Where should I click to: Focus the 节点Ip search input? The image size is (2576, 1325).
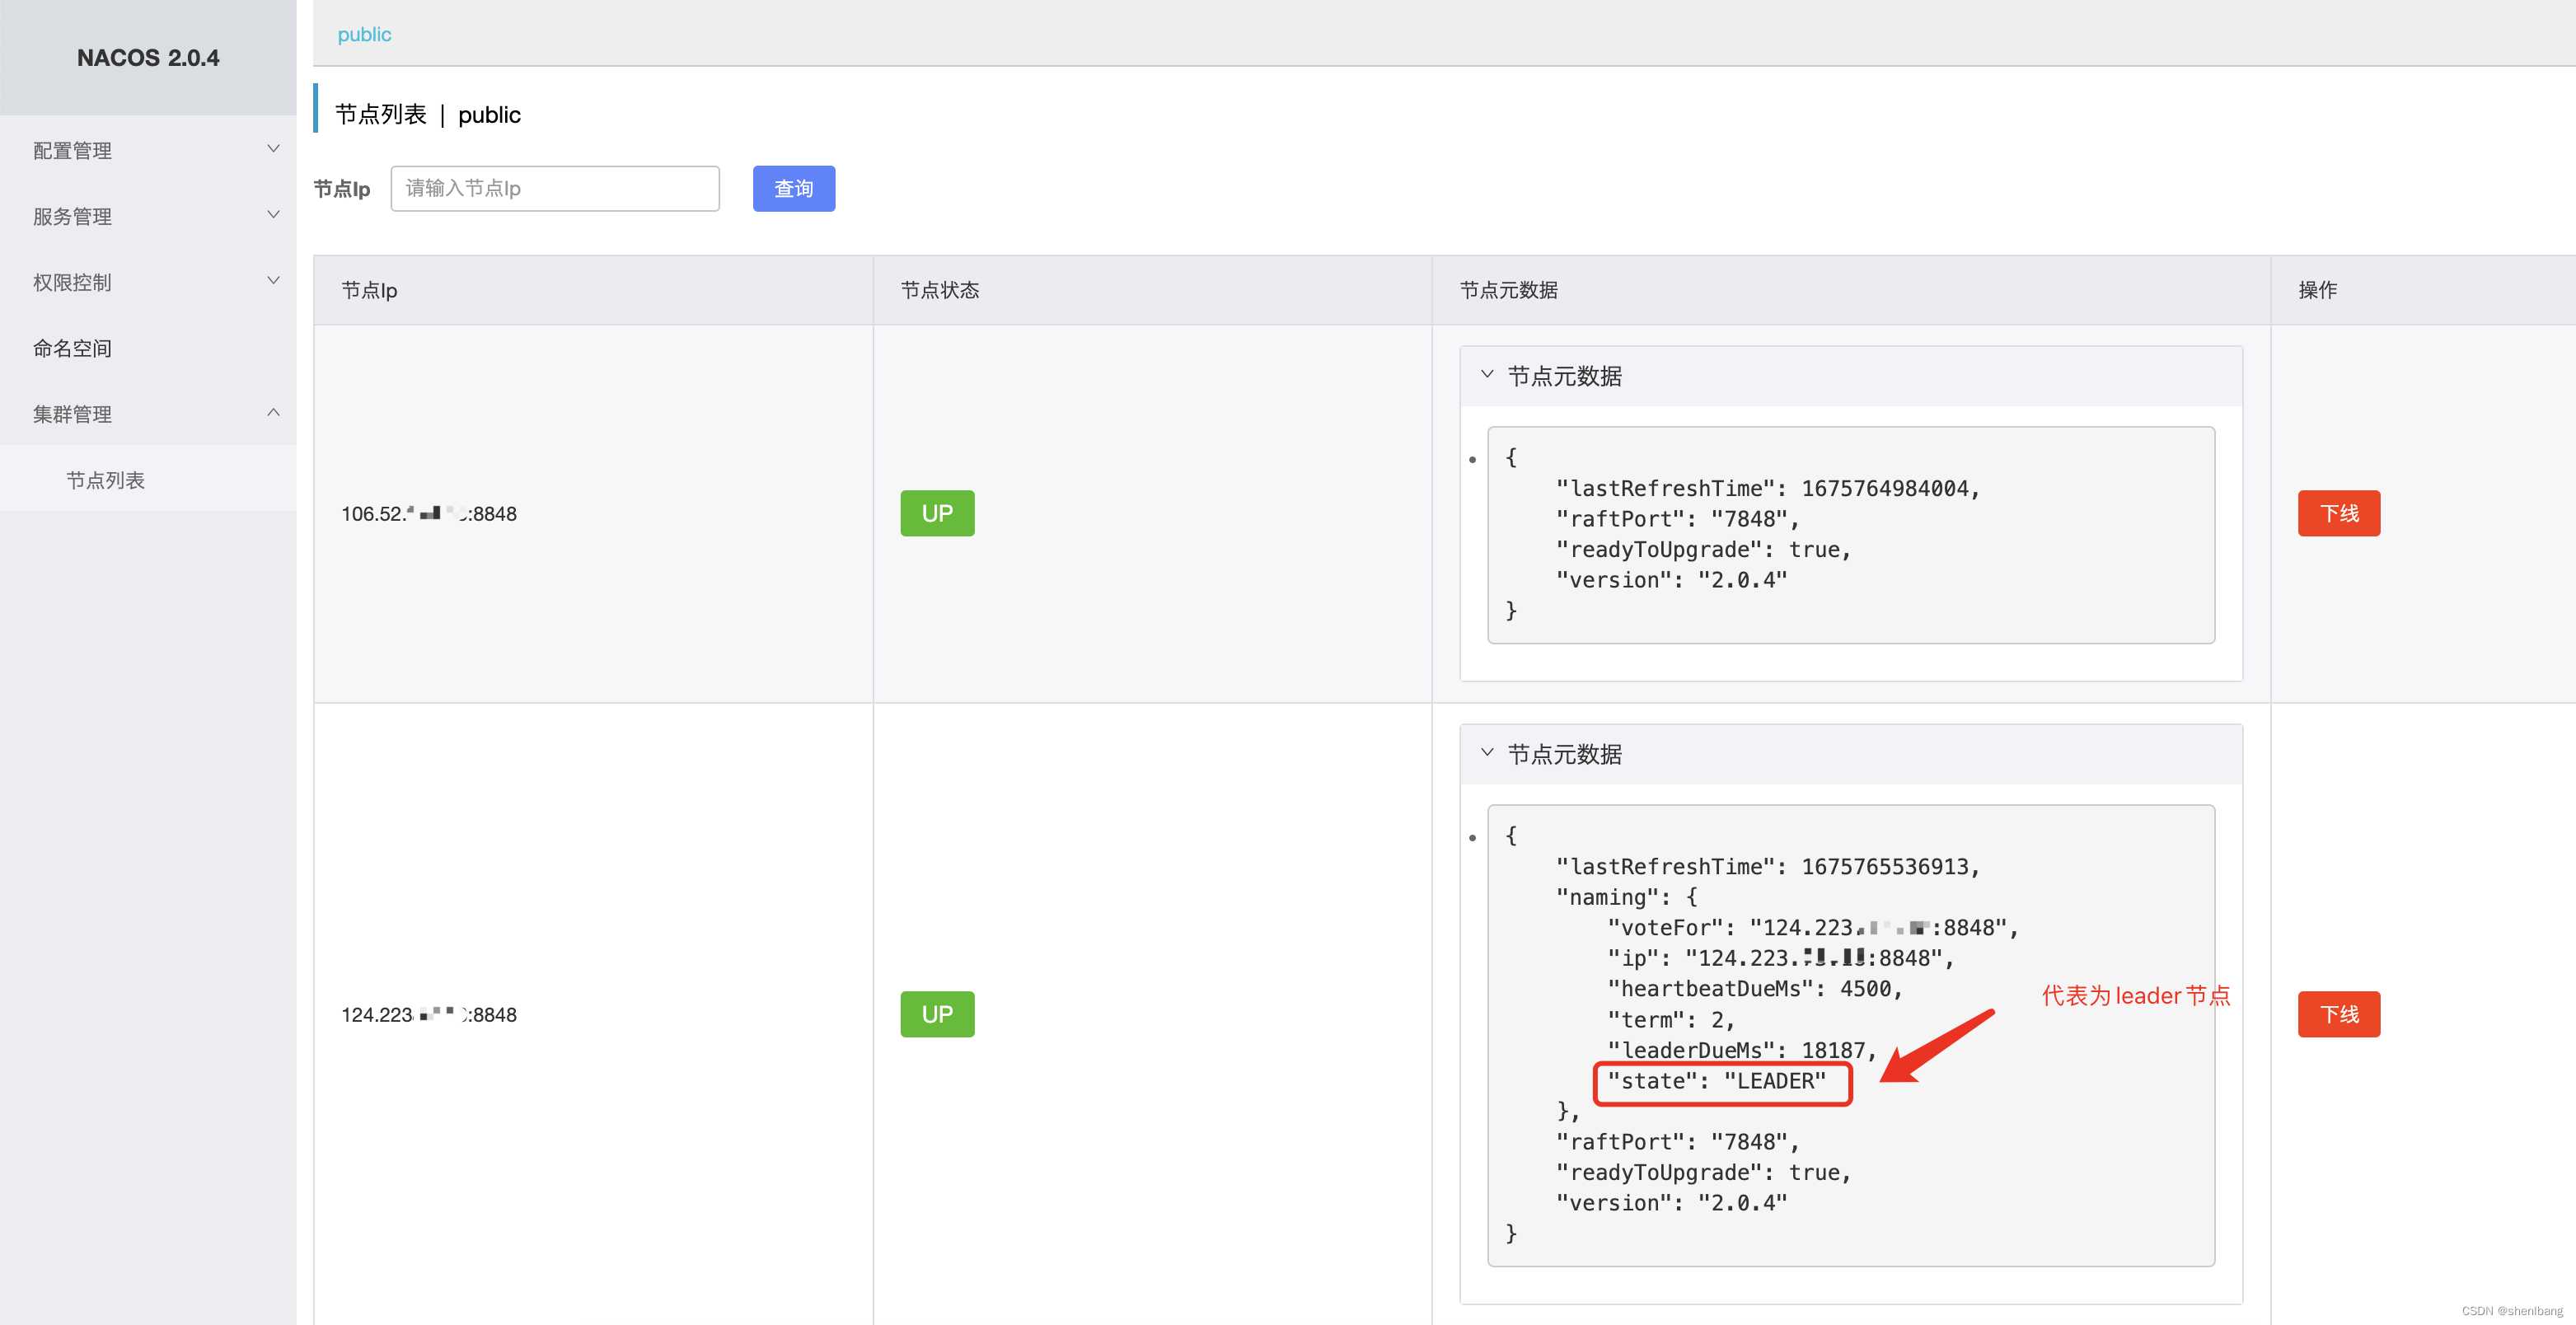click(555, 188)
